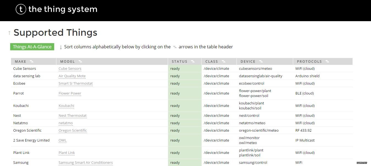This screenshot has height=166, width=371.
Task: Open the Nest Thermostat link
Action: pyautogui.click(x=73, y=116)
